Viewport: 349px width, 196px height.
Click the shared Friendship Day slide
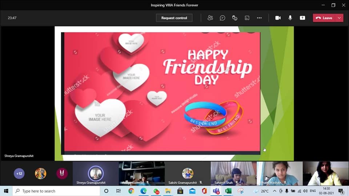pos(174,93)
